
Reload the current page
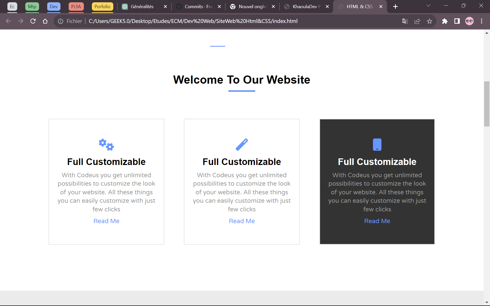(x=33, y=21)
